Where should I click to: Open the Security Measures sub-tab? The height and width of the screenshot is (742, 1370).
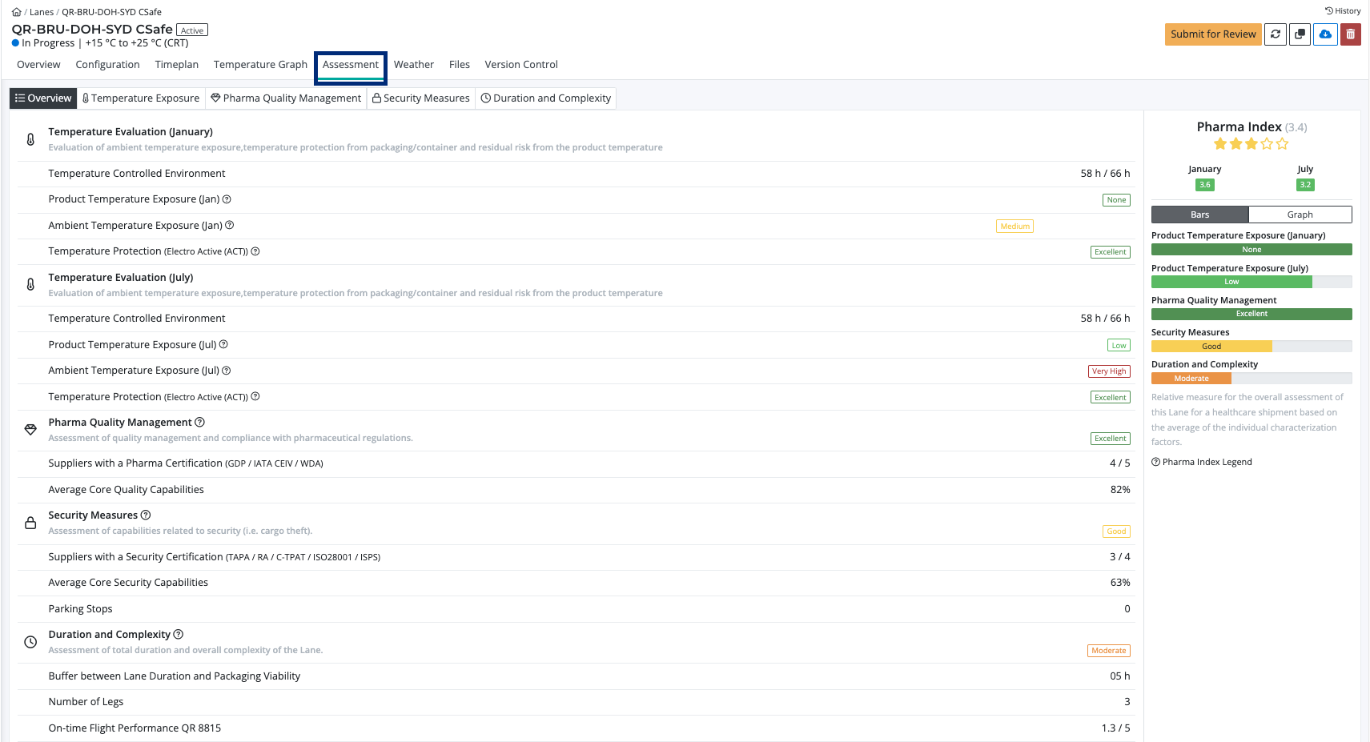pos(421,98)
